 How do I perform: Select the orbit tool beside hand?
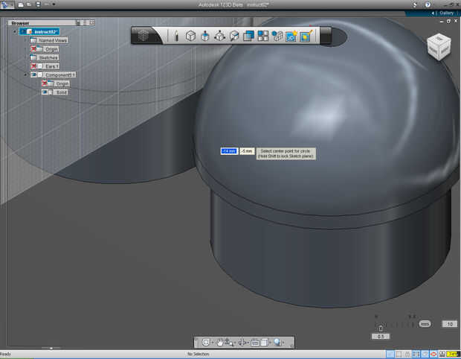point(228,342)
